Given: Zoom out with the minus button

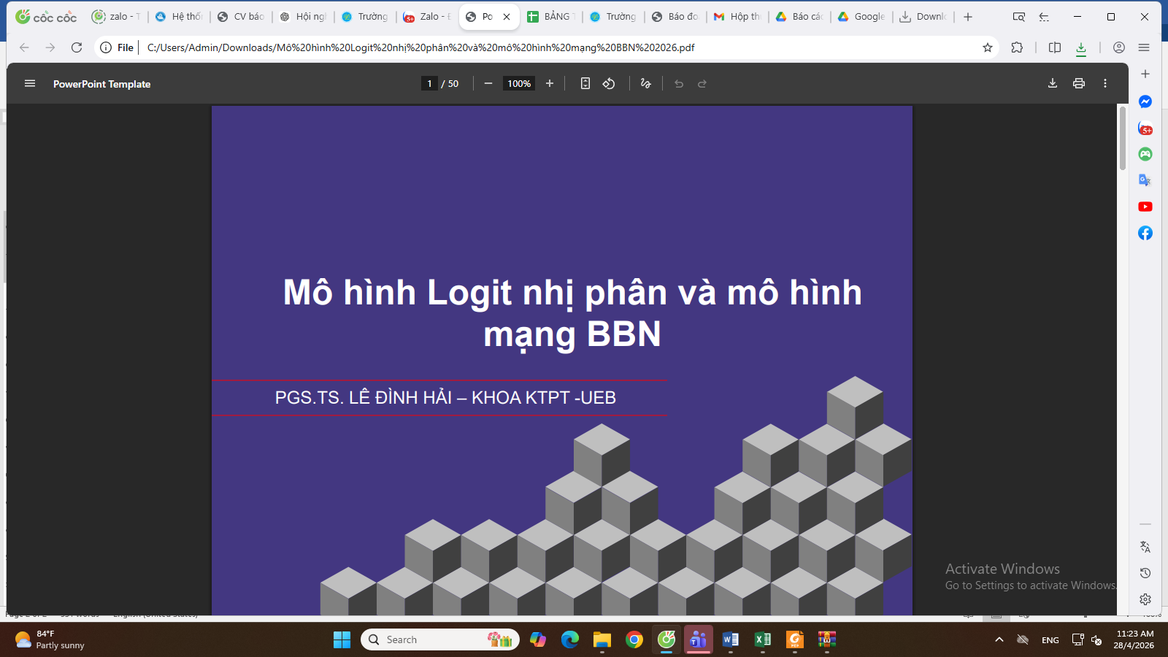Looking at the screenshot, I should 488,84.
